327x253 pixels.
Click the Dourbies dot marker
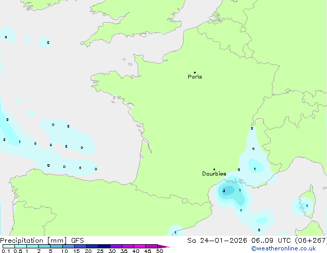point(214,169)
